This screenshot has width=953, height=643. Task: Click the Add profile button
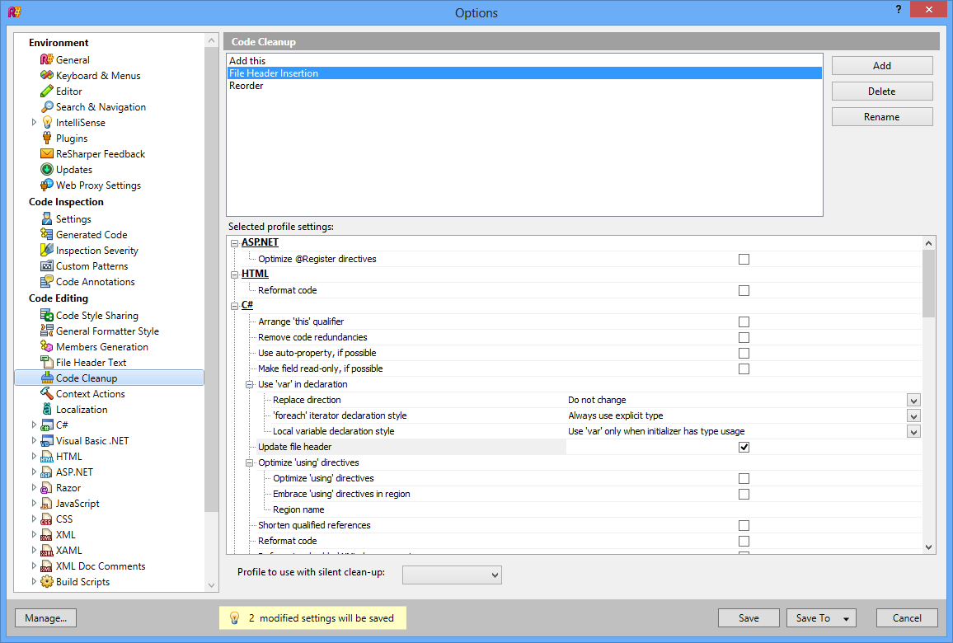pos(881,66)
